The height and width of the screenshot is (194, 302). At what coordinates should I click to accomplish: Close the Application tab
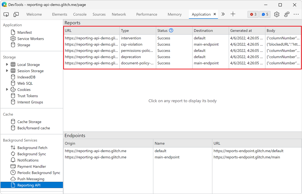pos(215,14)
